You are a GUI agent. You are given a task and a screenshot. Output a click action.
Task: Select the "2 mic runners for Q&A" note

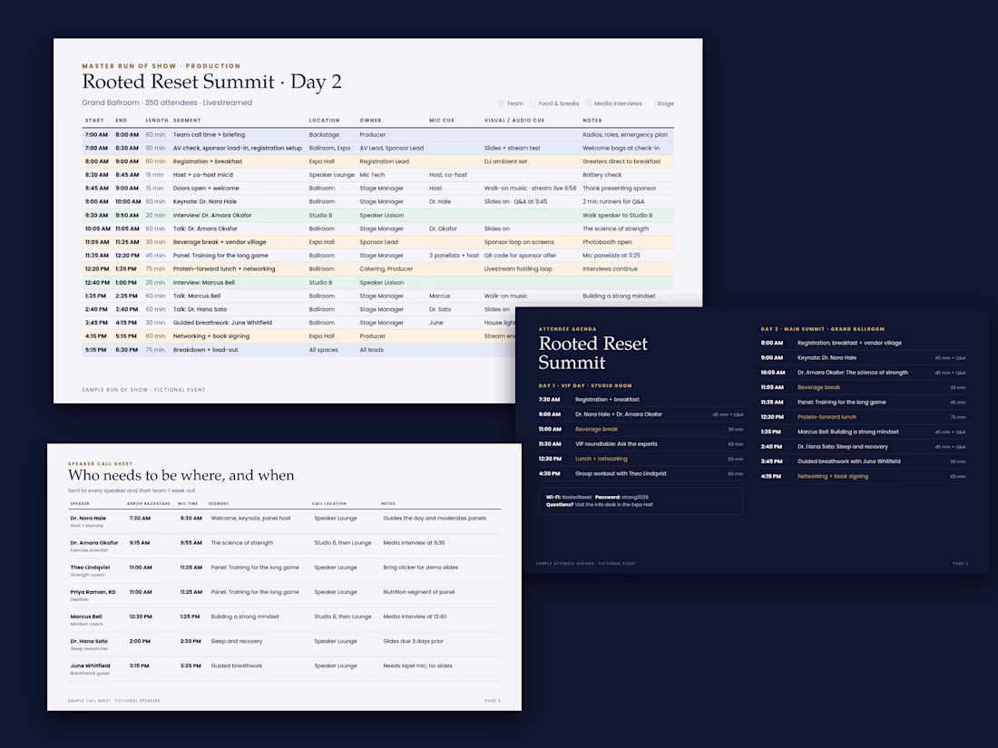(x=613, y=201)
